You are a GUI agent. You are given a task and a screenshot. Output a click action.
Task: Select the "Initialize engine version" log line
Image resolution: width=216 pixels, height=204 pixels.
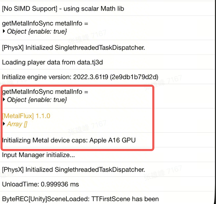pyautogui.click(x=80, y=77)
